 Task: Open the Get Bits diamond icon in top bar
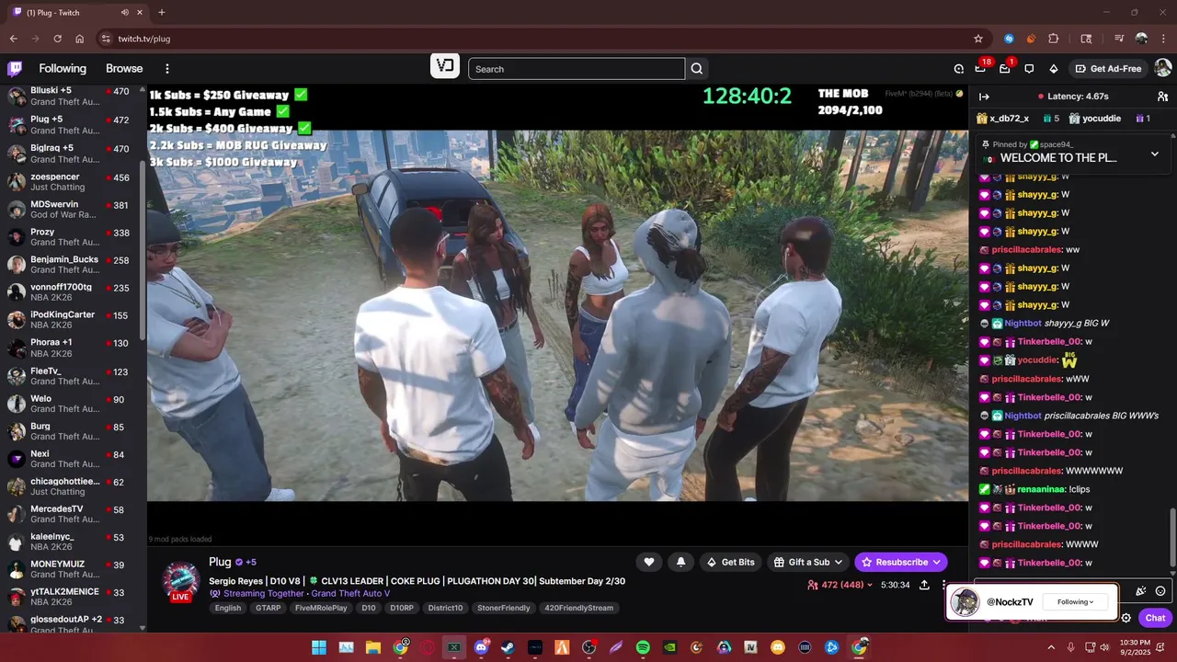[1054, 69]
